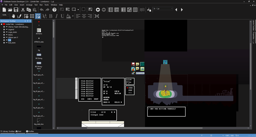Set left text alignment
This screenshot has width=256, height=137.
78,16
